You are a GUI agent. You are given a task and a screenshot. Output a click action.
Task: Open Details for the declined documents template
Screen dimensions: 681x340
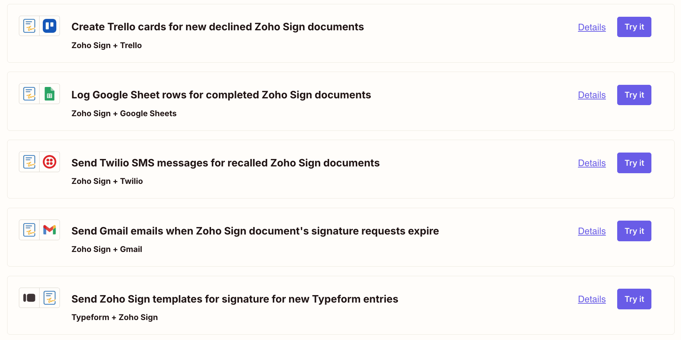pyautogui.click(x=591, y=27)
